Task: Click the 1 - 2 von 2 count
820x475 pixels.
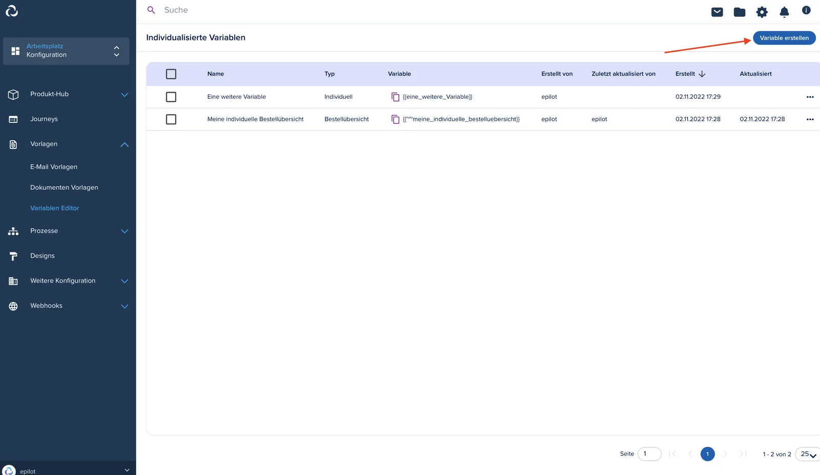Action: point(777,454)
